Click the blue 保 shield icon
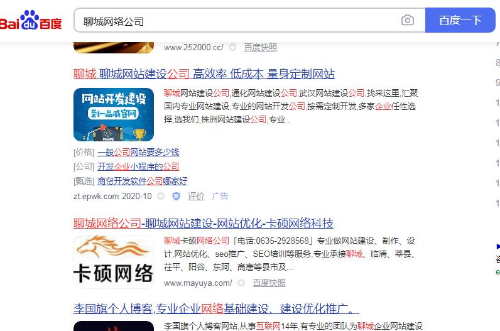The image size is (500, 331). click(176, 196)
